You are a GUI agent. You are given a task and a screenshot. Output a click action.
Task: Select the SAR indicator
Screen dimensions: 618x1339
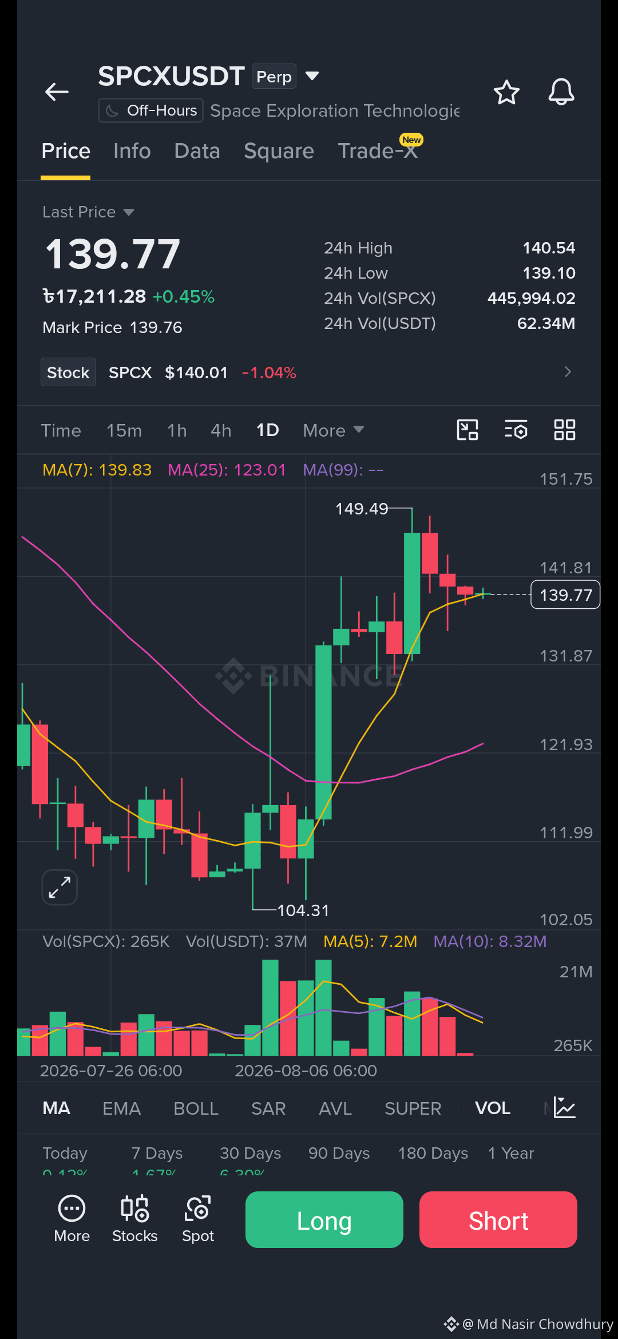[268, 1108]
